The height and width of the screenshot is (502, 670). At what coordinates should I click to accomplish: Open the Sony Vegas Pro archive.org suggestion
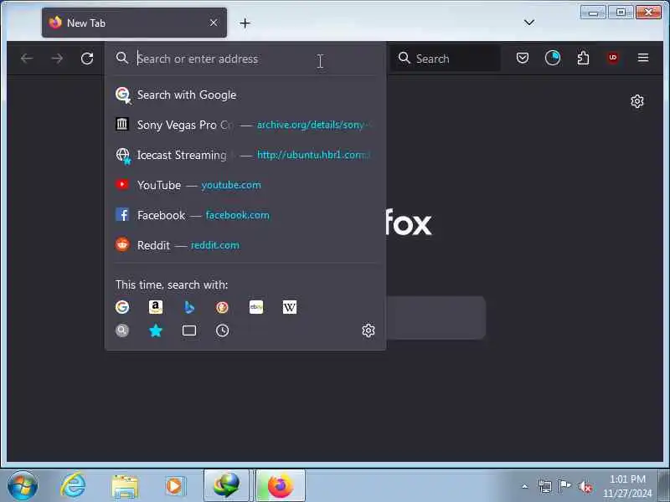245,125
